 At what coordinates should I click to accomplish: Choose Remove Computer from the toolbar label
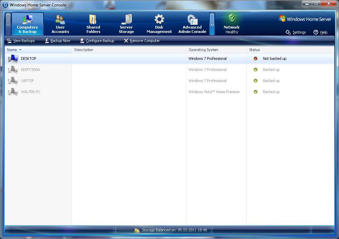point(145,41)
